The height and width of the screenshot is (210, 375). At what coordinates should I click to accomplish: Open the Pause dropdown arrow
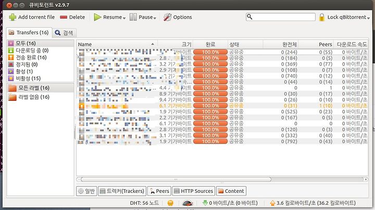(x=155, y=18)
